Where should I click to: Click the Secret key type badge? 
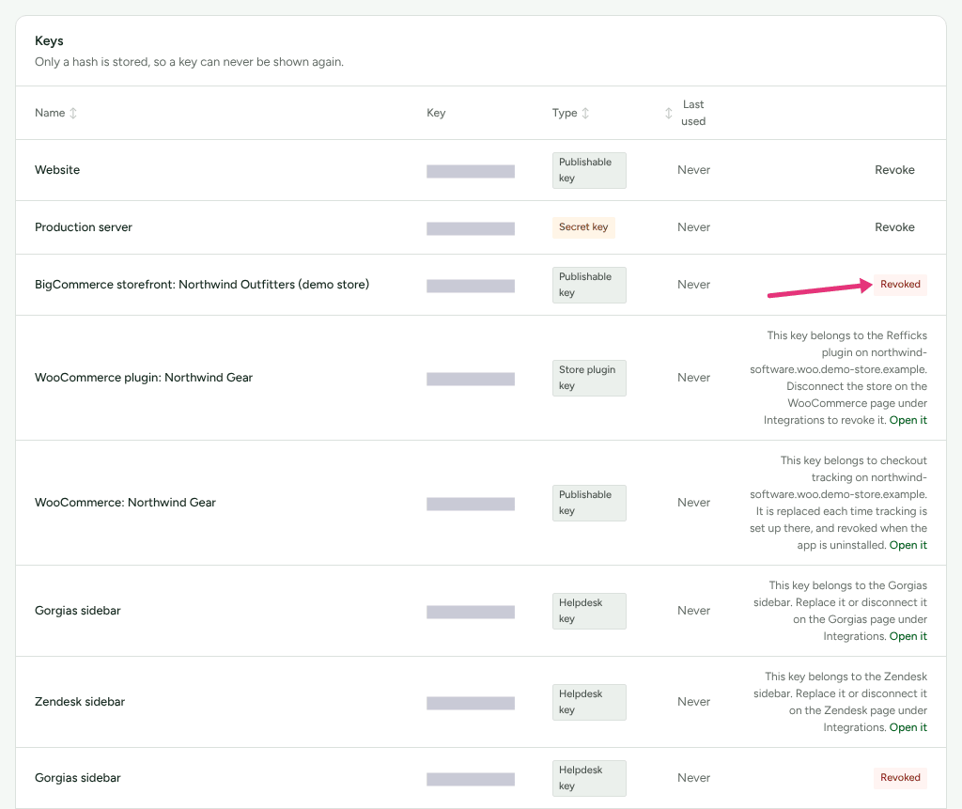pos(583,227)
